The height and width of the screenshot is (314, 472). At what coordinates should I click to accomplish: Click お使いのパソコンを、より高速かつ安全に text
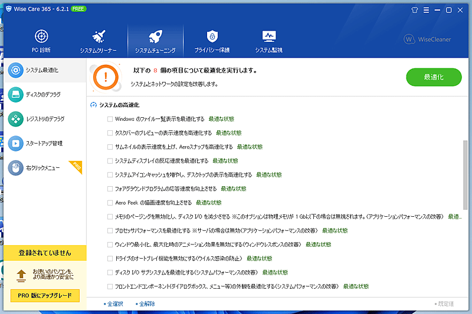click(53, 275)
